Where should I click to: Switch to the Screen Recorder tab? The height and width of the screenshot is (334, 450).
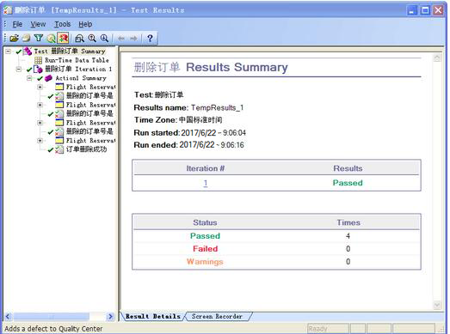coord(217,316)
